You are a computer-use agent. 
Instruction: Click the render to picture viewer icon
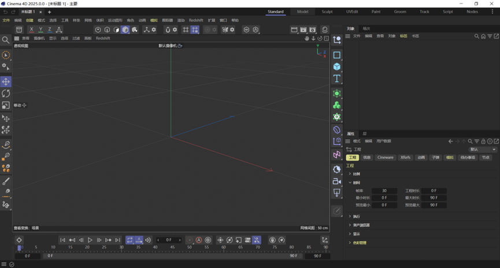[x=303, y=29]
